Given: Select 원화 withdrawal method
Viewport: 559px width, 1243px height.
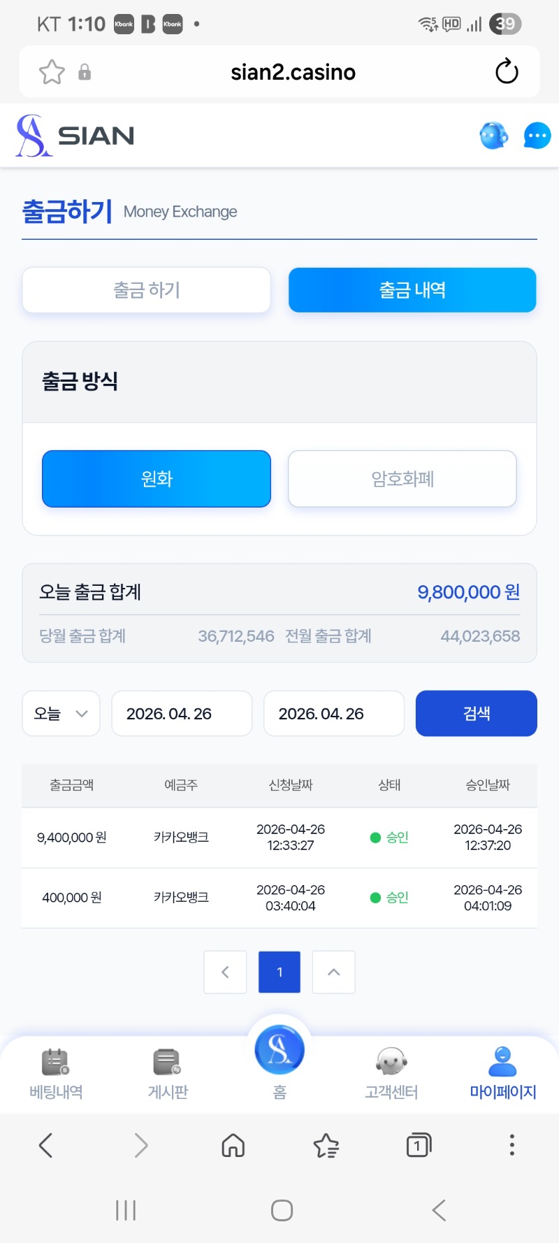Looking at the screenshot, I should point(157,479).
